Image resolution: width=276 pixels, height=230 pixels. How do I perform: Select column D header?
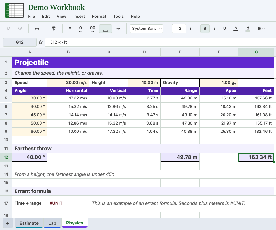(x=144, y=52)
